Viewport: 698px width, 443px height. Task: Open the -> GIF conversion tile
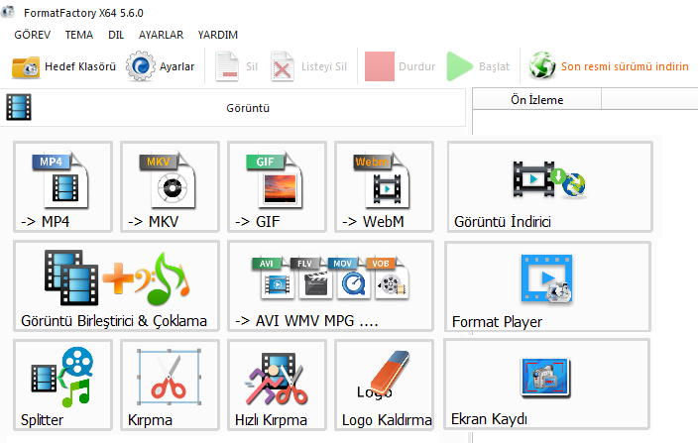(277, 186)
